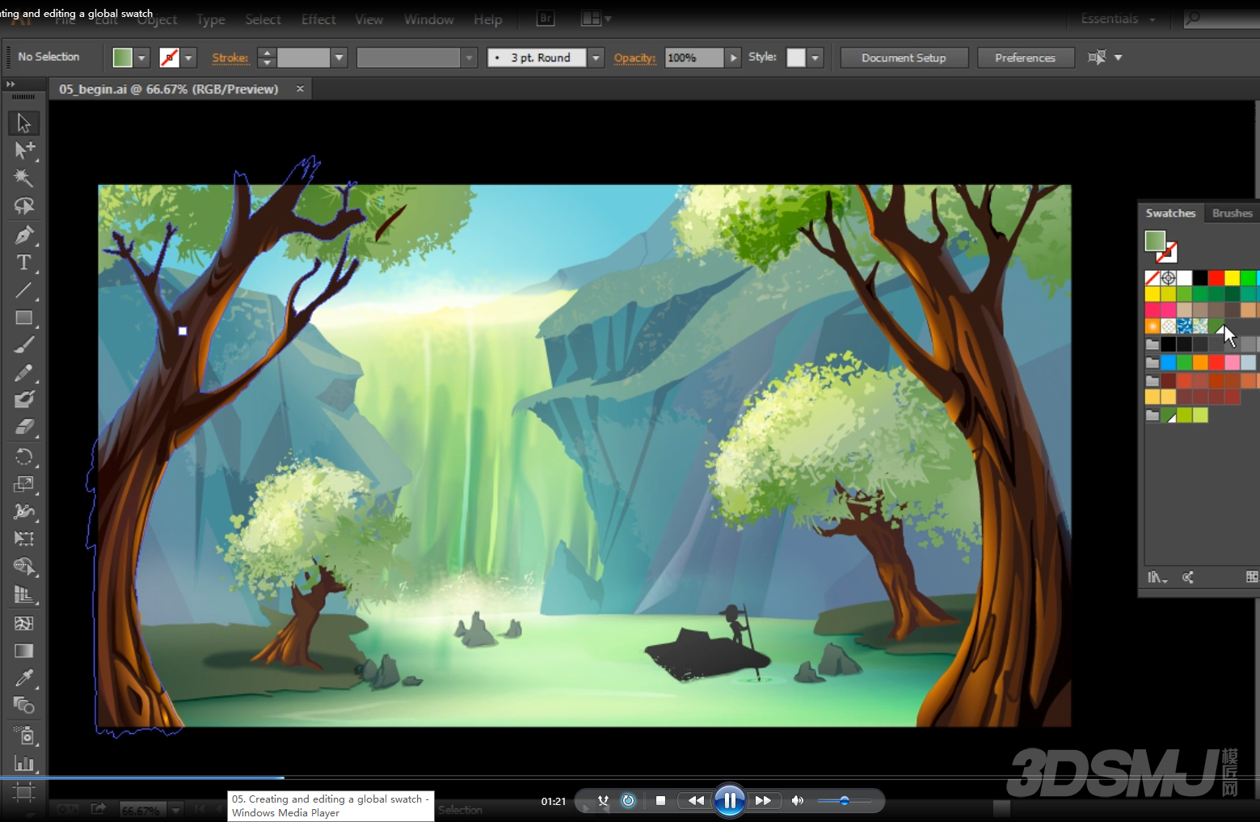Image resolution: width=1260 pixels, height=822 pixels.
Task: Open the Help menu
Action: point(488,19)
